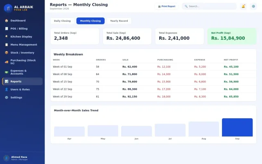Click the Expenses & Accounts money icon
Screen dimensions: 262x164
pyautogui.click(x=7, y=72)
